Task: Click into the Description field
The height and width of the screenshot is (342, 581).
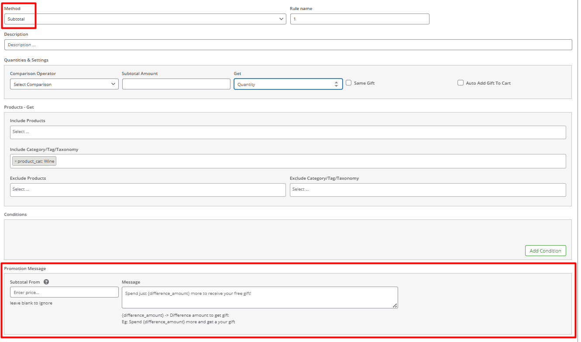Action: click(x=288, y=45)
